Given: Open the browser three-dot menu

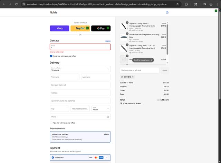Looking at the screenshot, I should point(217,4).
